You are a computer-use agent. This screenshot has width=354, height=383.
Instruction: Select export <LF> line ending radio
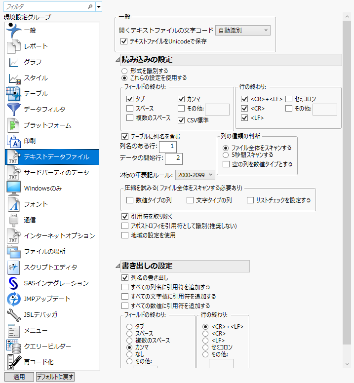point(205,341)
